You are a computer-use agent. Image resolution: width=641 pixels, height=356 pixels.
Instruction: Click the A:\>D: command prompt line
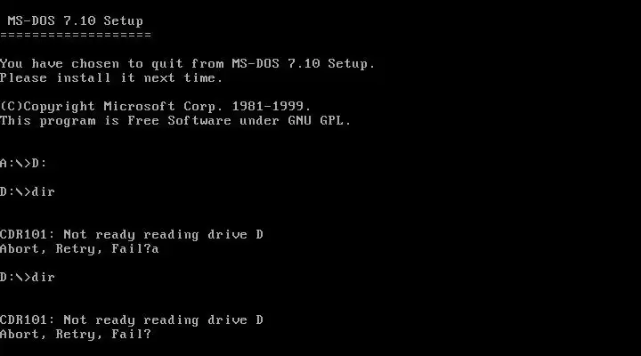tap(23, 164)
